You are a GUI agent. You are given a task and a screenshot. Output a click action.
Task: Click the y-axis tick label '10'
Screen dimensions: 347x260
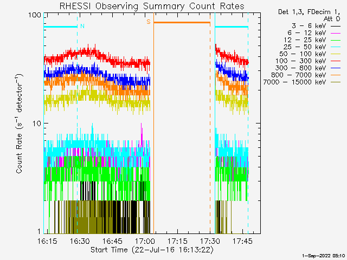tap(37, 123)
